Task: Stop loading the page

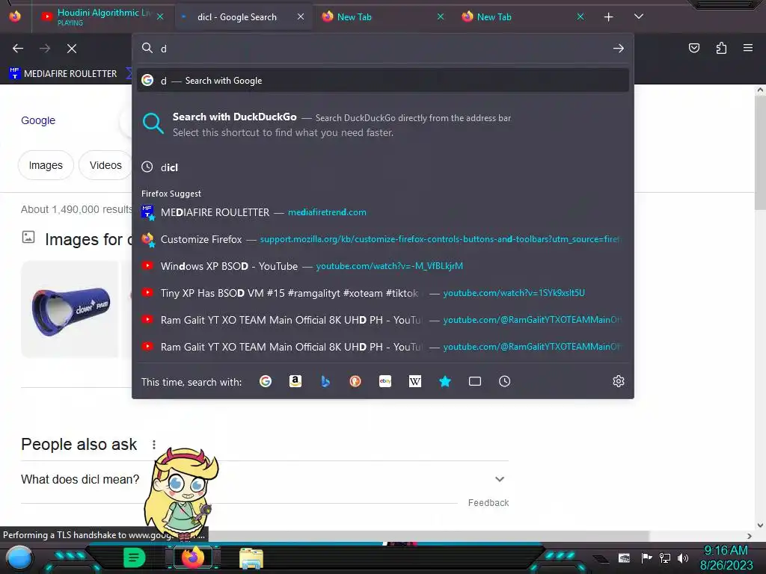Action: click(x=72, y=49)
